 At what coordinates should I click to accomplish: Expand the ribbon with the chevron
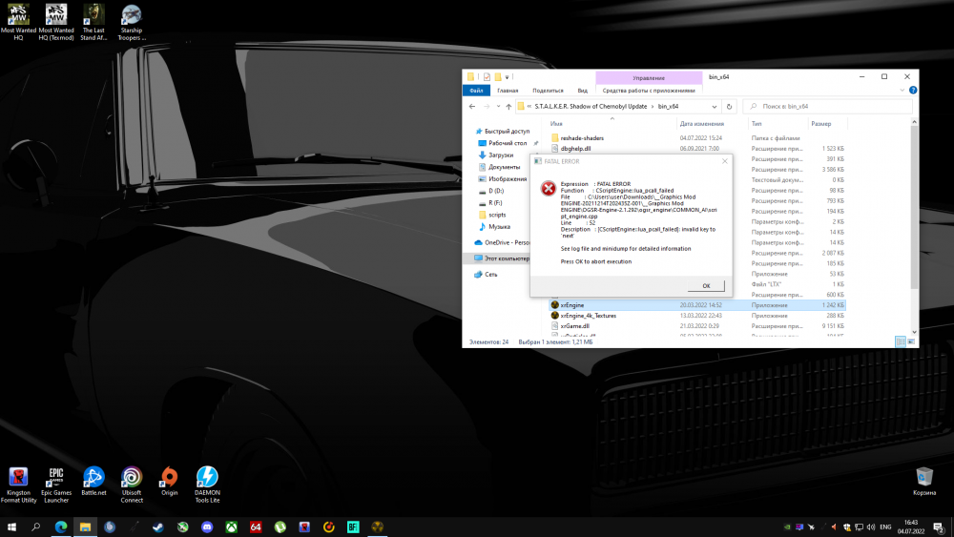tap(901, 91)
